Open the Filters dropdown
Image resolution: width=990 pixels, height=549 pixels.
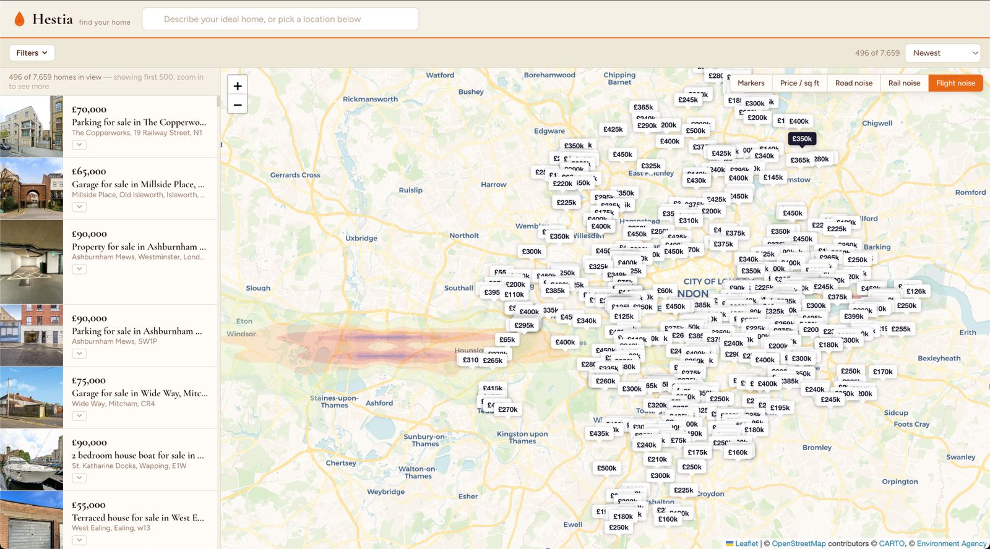[x=32, y=53]
